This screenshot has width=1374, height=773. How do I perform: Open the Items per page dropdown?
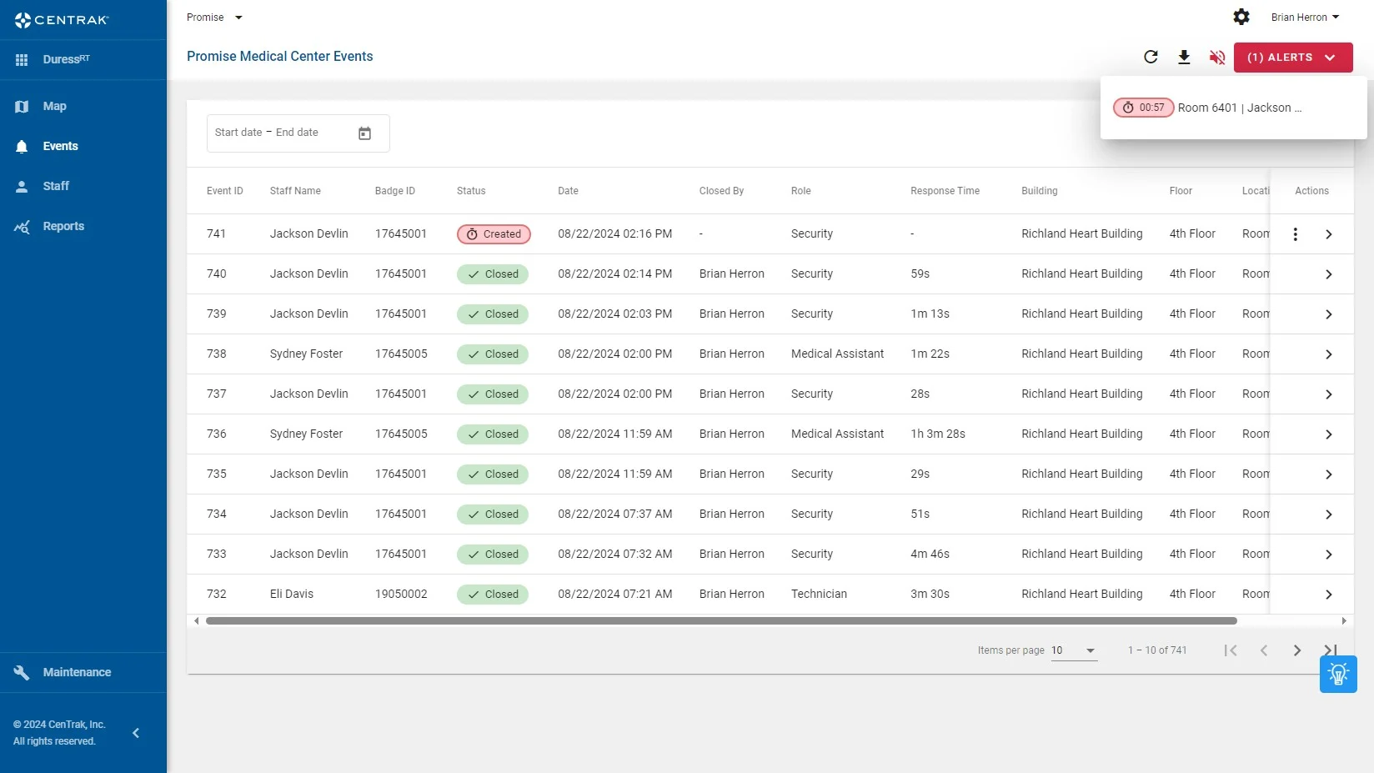pyautogui.click(x=1074, y=650)
